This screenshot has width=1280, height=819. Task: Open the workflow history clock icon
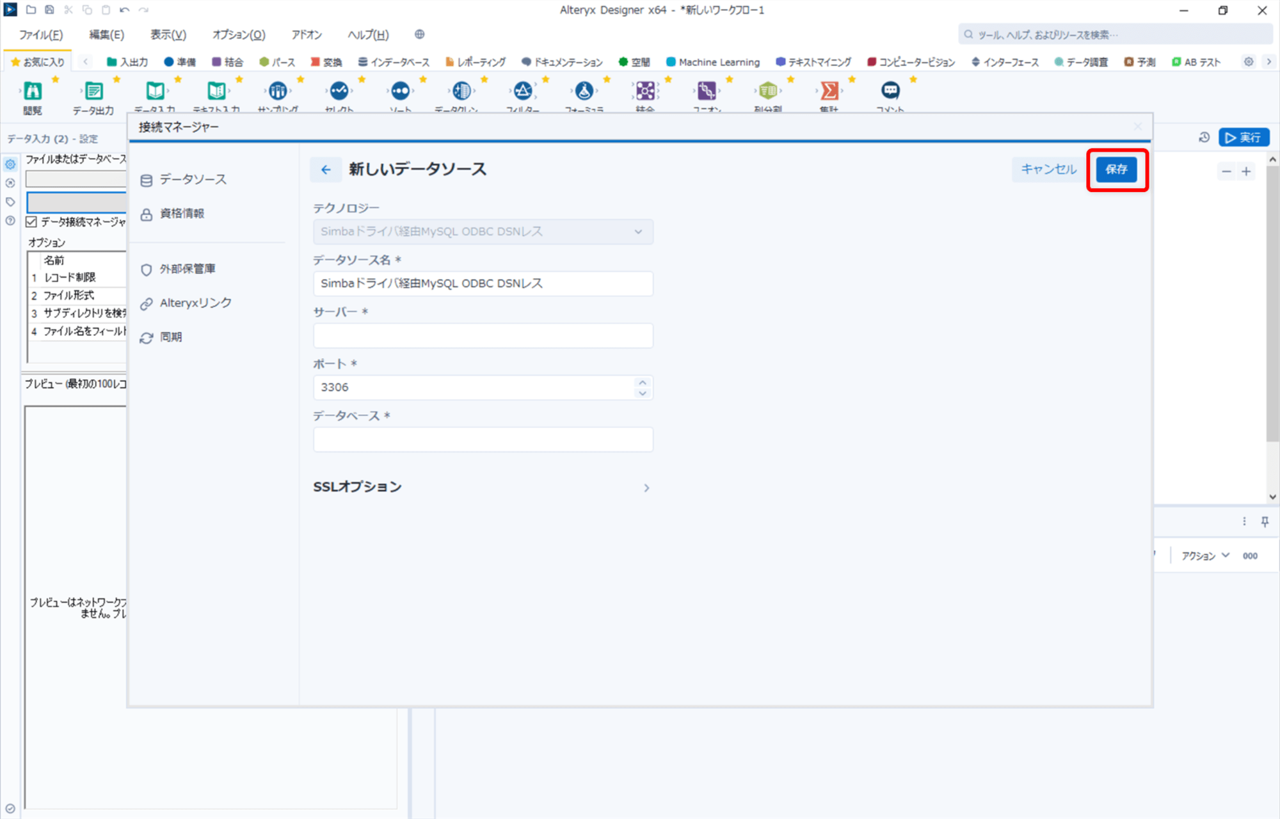(1204, 138)
